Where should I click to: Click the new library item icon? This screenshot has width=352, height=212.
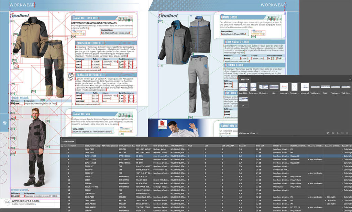point(342,133)
